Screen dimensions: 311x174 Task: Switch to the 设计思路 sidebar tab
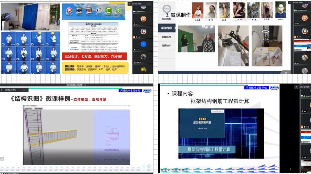[x=167, y=19]
